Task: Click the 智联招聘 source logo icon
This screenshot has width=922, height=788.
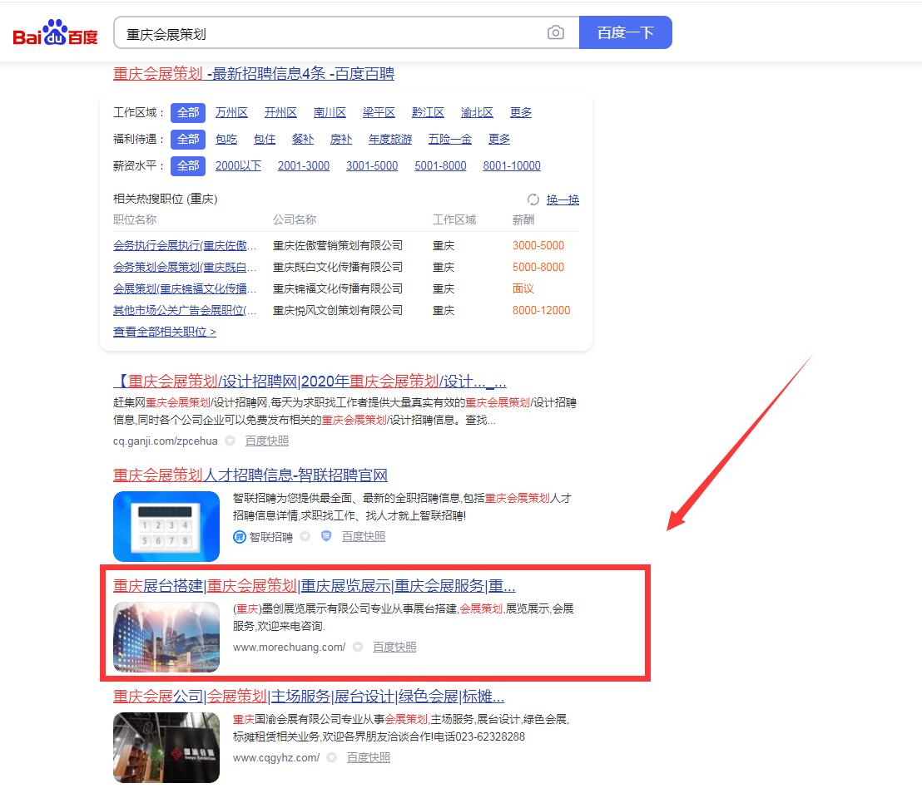Action: (240, 537)
